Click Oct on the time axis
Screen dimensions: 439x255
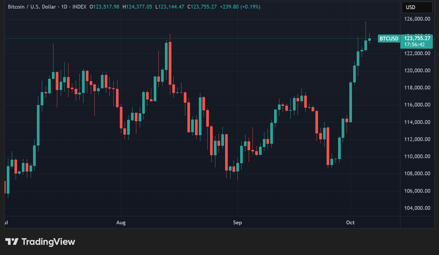350,223
